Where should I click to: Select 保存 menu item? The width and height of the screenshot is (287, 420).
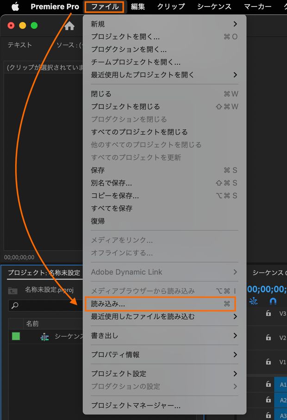pyautogui.click(x=164, y=170)
